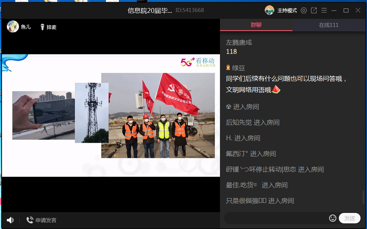Click the badge icon beside 绿豆

(228, 68)
